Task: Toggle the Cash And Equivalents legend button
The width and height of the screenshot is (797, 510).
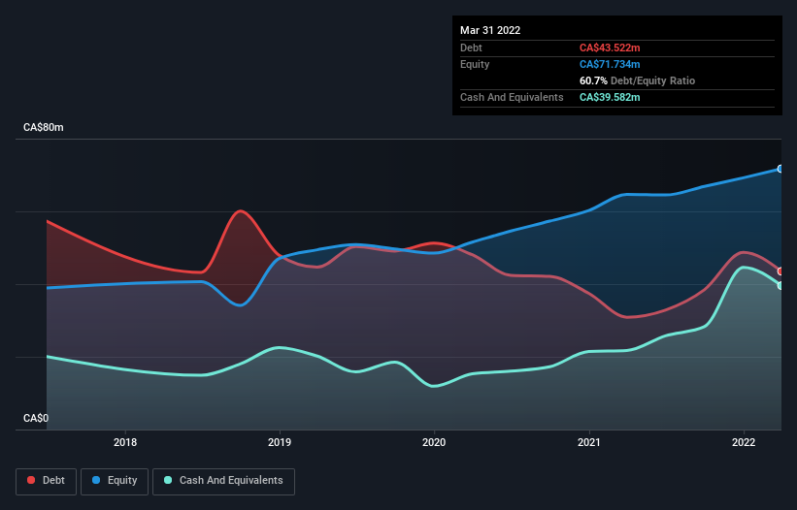Action: point(223,481)
